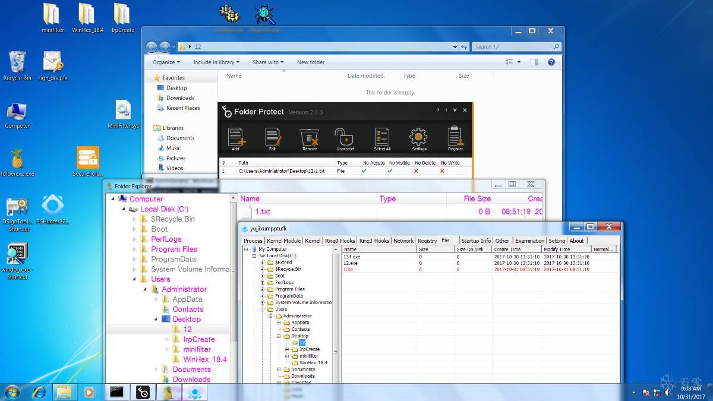Open Internet Explorer from the taskbar

39,392
